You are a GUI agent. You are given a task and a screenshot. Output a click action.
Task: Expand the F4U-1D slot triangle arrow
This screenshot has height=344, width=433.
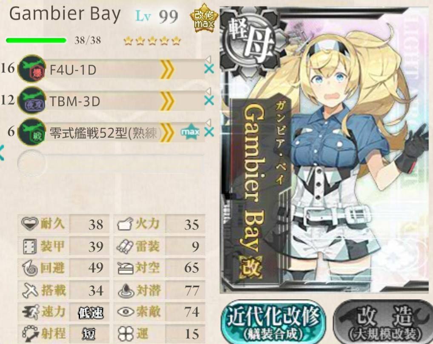(208, 59)
